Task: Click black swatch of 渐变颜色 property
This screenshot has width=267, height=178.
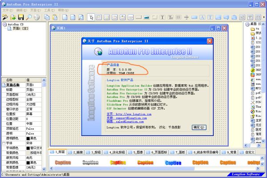Action: click(28, 163)
